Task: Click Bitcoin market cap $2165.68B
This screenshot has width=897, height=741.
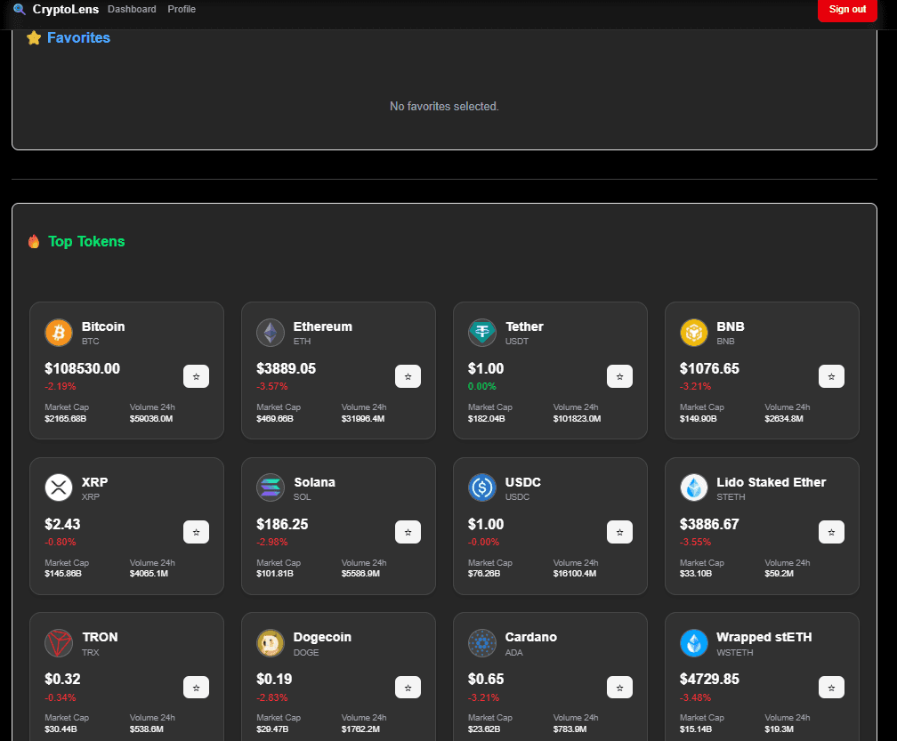Action: tap(65, 419)
